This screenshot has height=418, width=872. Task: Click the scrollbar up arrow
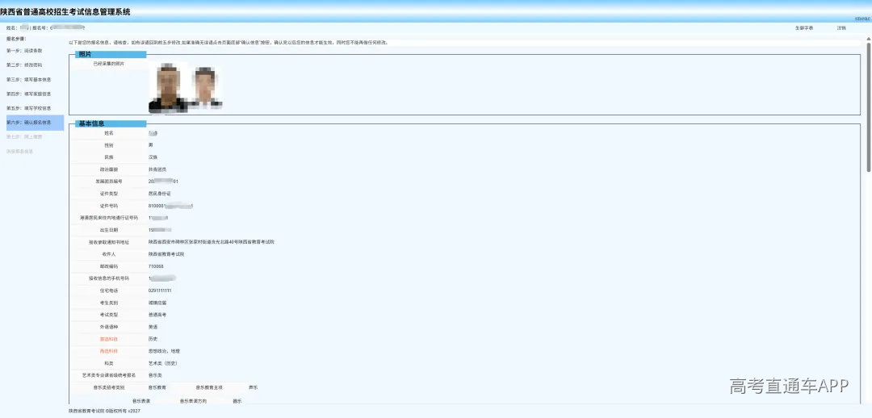tap(869, 39)
